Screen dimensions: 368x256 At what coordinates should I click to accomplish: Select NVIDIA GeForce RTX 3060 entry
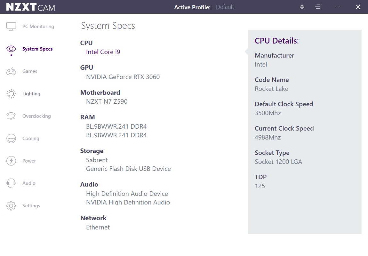(x=123, y=77)
